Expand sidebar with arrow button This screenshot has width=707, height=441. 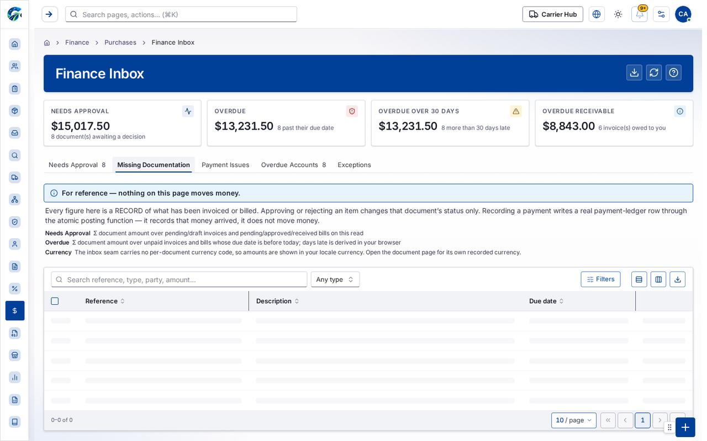(x=50, y=14)
